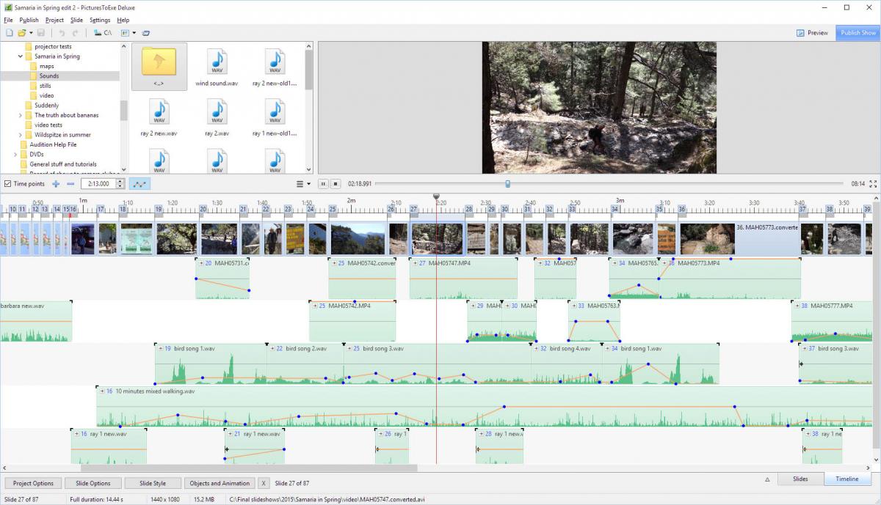
Task: Click the C:\ drive selector icon
Action: point(102,33)
